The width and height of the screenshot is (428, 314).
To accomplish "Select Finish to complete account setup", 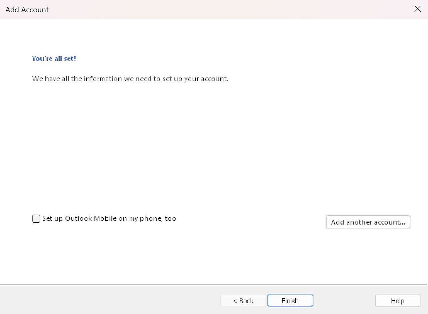I will click(x=290, y=300).
